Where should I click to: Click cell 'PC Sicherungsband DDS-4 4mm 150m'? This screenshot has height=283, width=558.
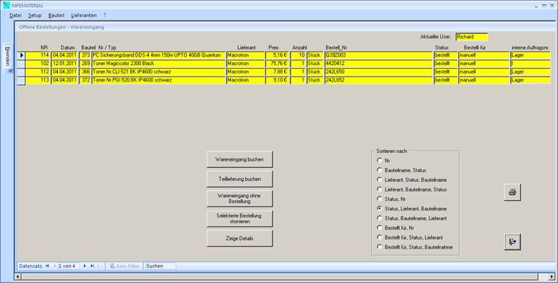tap(158, 55)
